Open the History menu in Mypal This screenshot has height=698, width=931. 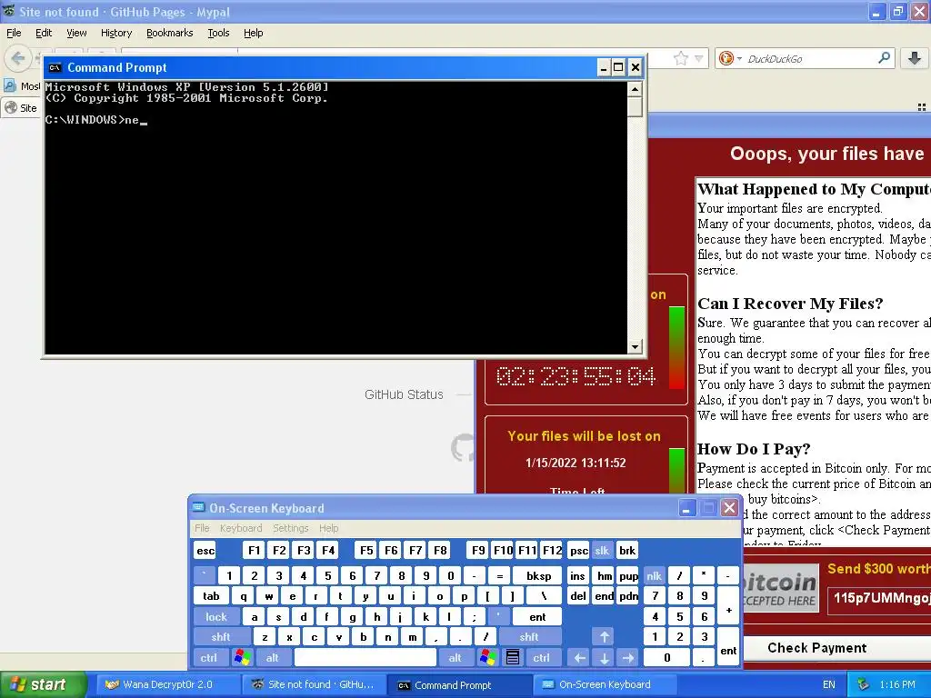point(115,33)
